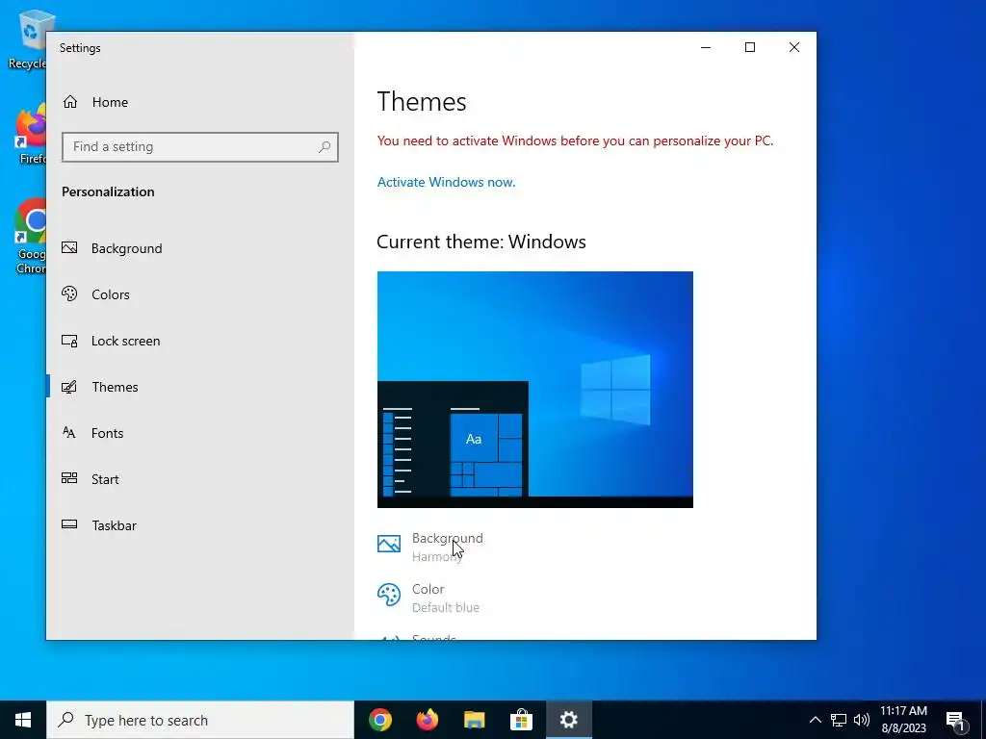Close the Settings window

(794, 47)
